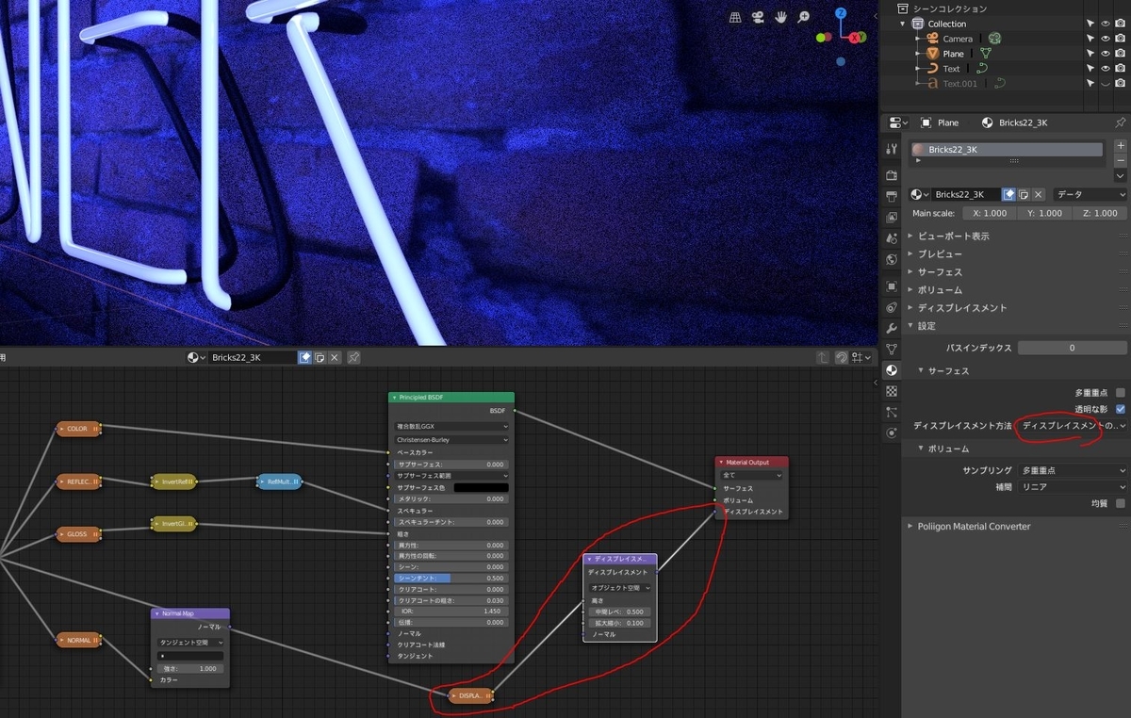Select the Bricks22_3K material slot
The height and width of the screenshot is (718, 1131).
coord(1007,150)
